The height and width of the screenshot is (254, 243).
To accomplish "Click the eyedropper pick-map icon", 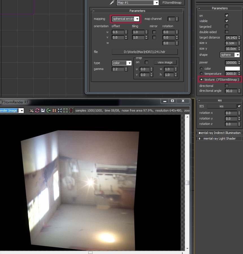I will point(112,3).
